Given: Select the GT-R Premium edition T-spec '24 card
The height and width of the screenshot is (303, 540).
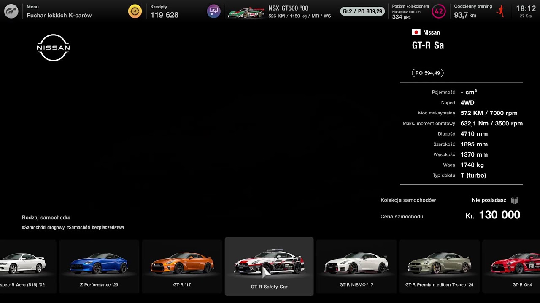Looking at the screenshot, I should click(x=439, y=266).
